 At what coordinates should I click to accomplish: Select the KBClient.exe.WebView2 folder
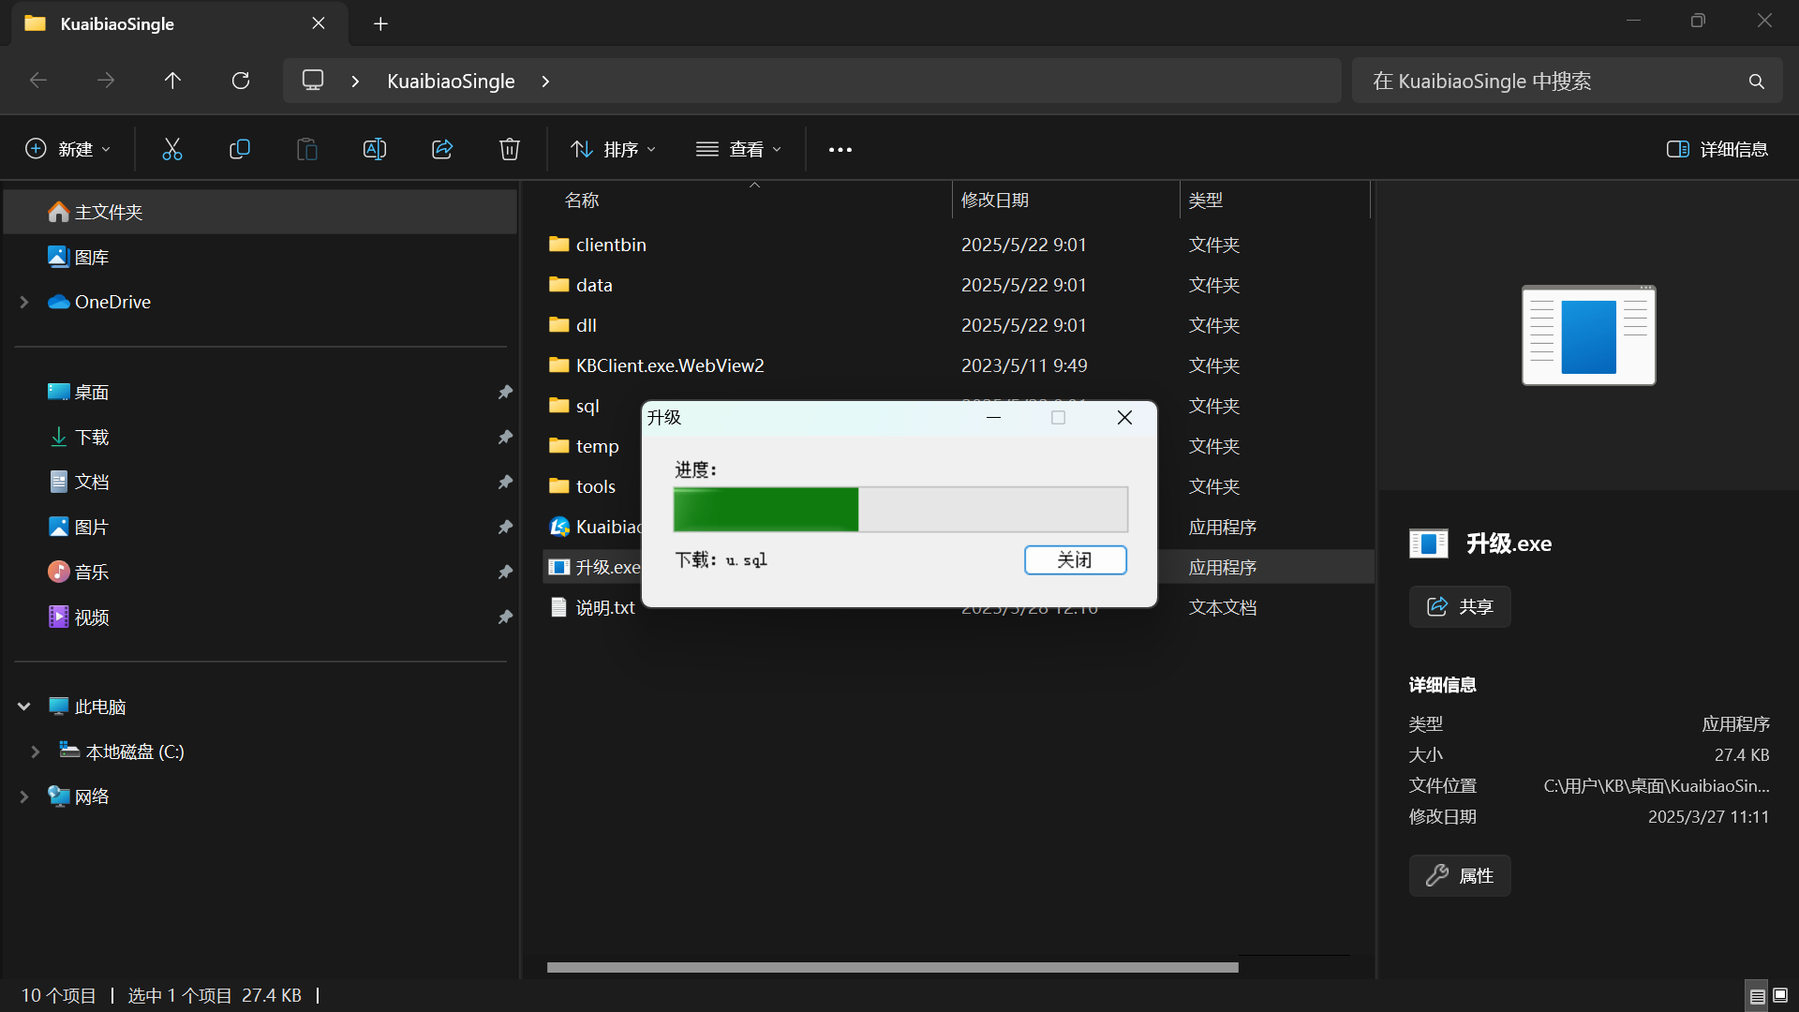point(958,365)
